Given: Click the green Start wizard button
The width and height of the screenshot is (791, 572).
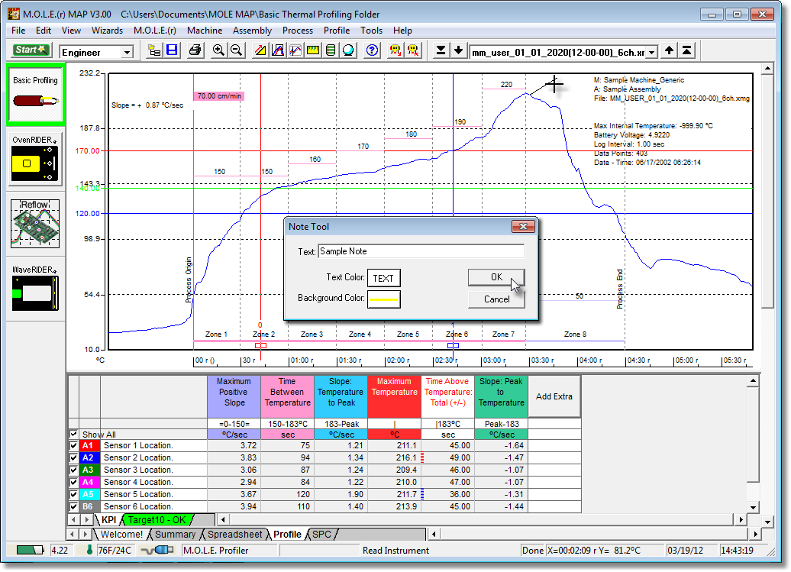Looking at the screenshot, I should pyautogui.click(x=31, y=50).
